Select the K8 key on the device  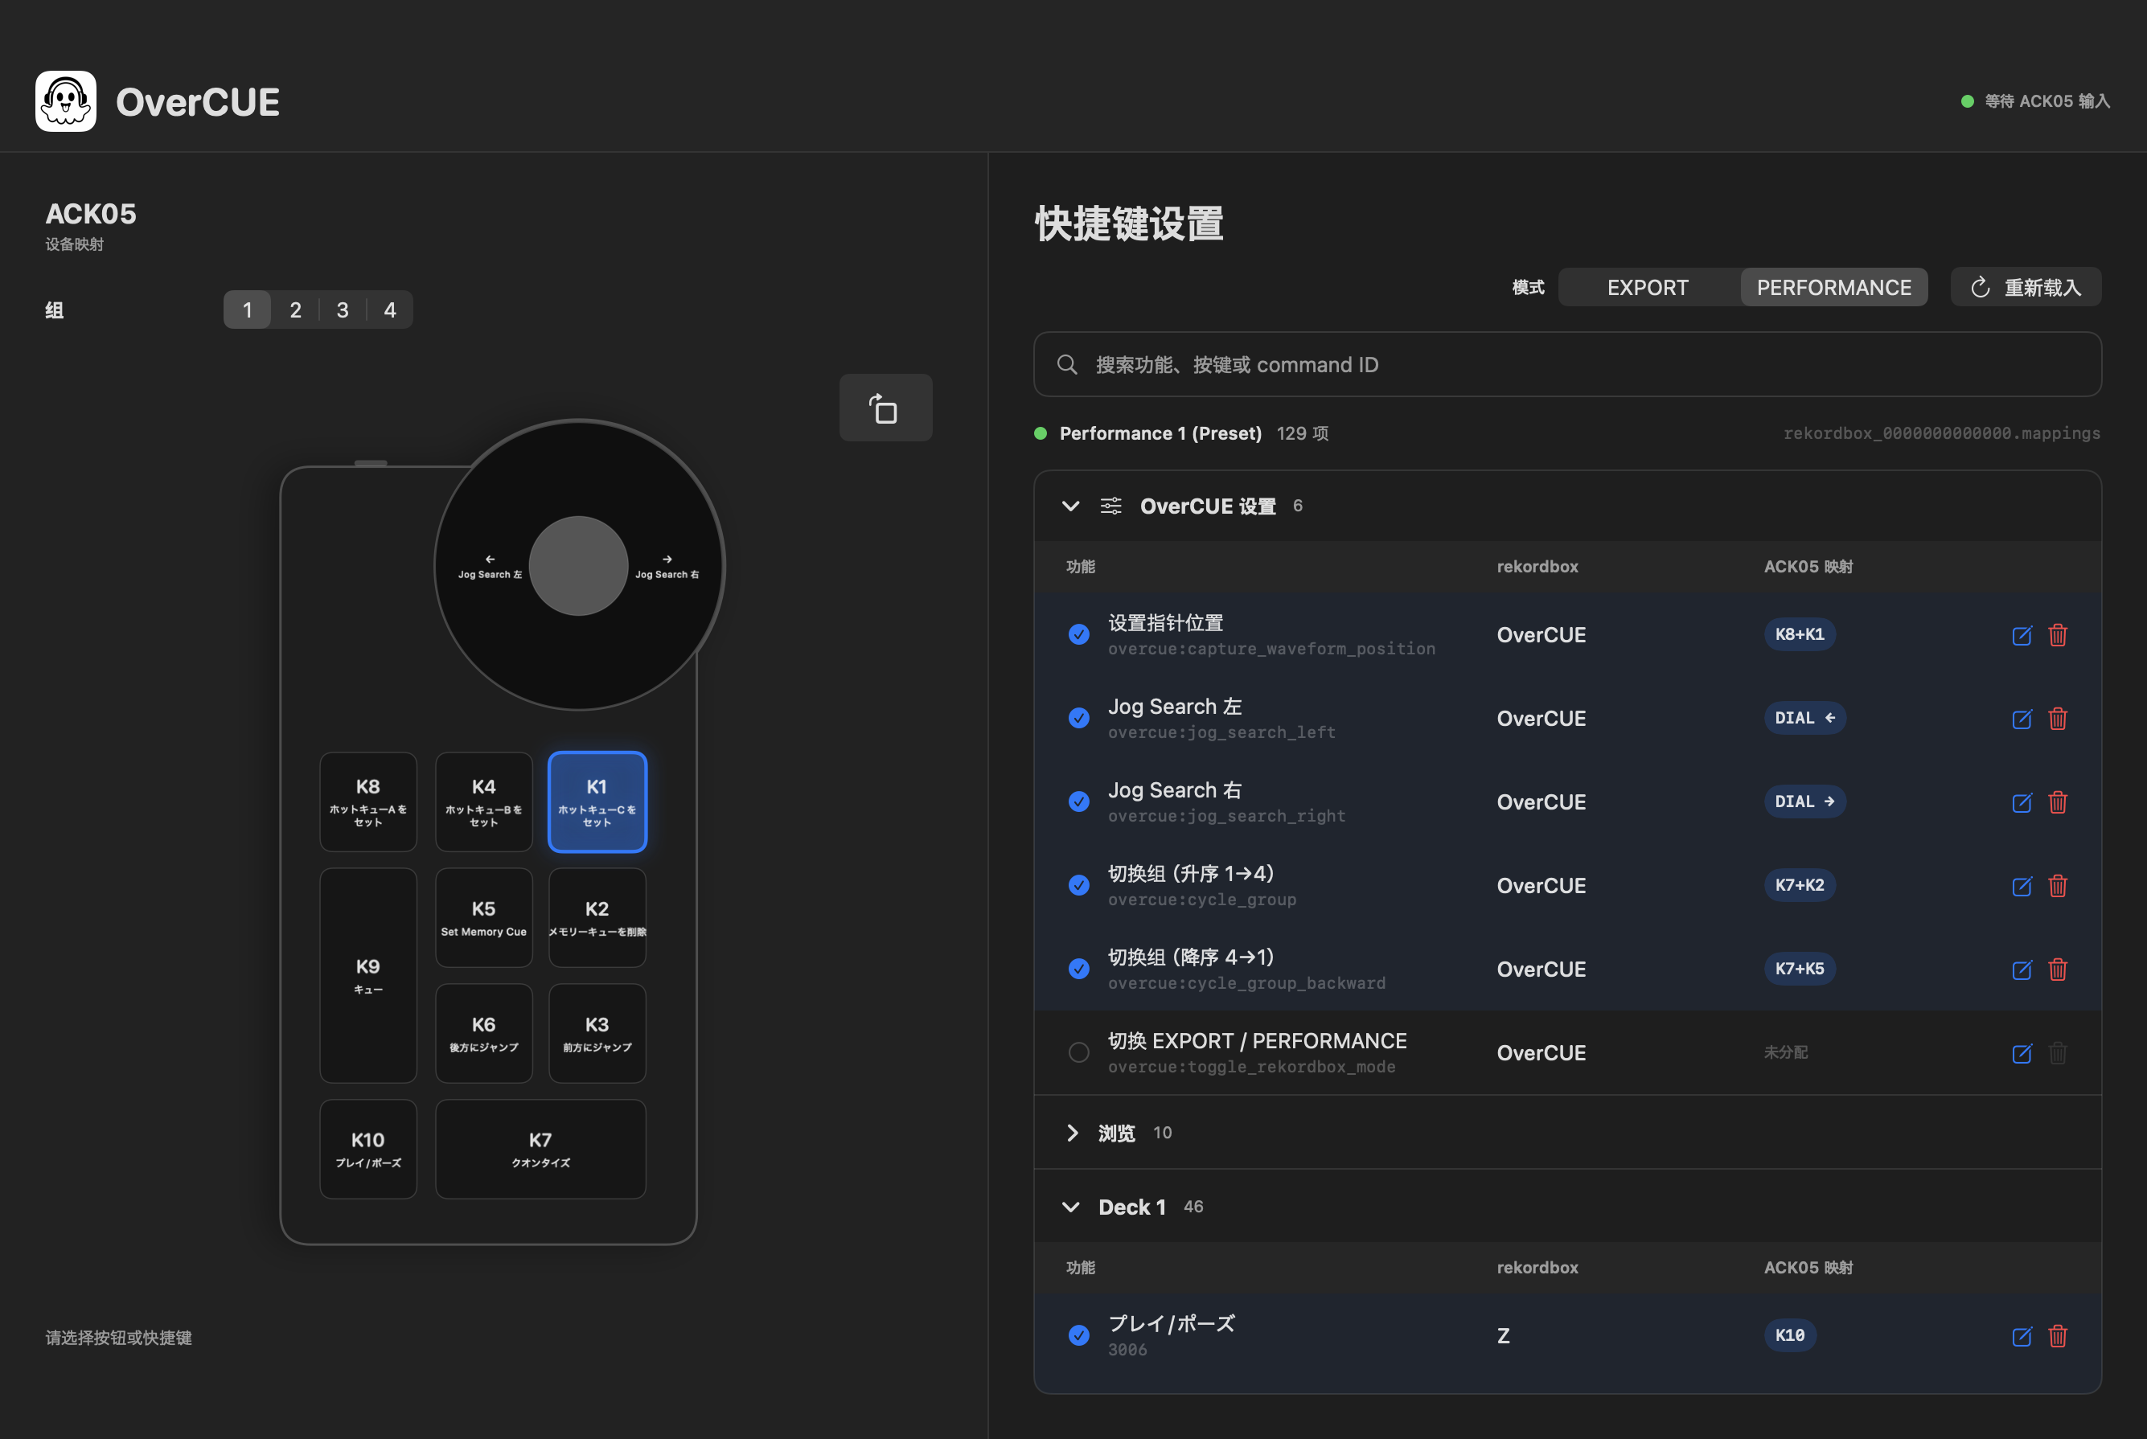coord(368,802)
